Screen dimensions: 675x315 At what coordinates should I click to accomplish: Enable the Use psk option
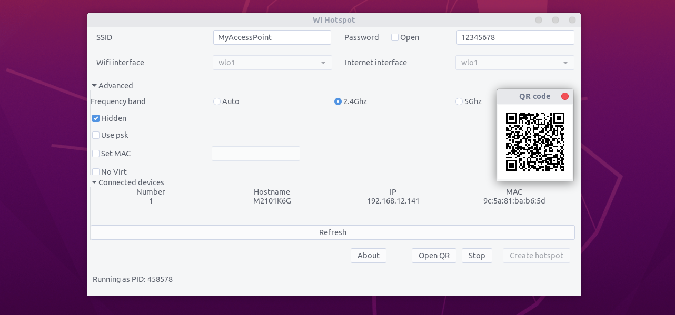point(96,135)
